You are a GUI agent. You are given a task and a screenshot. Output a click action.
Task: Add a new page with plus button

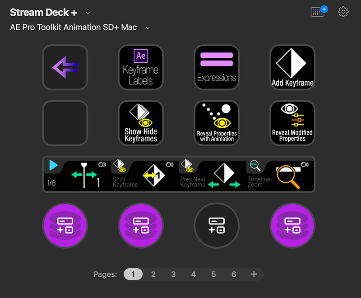tap(254, 274)
